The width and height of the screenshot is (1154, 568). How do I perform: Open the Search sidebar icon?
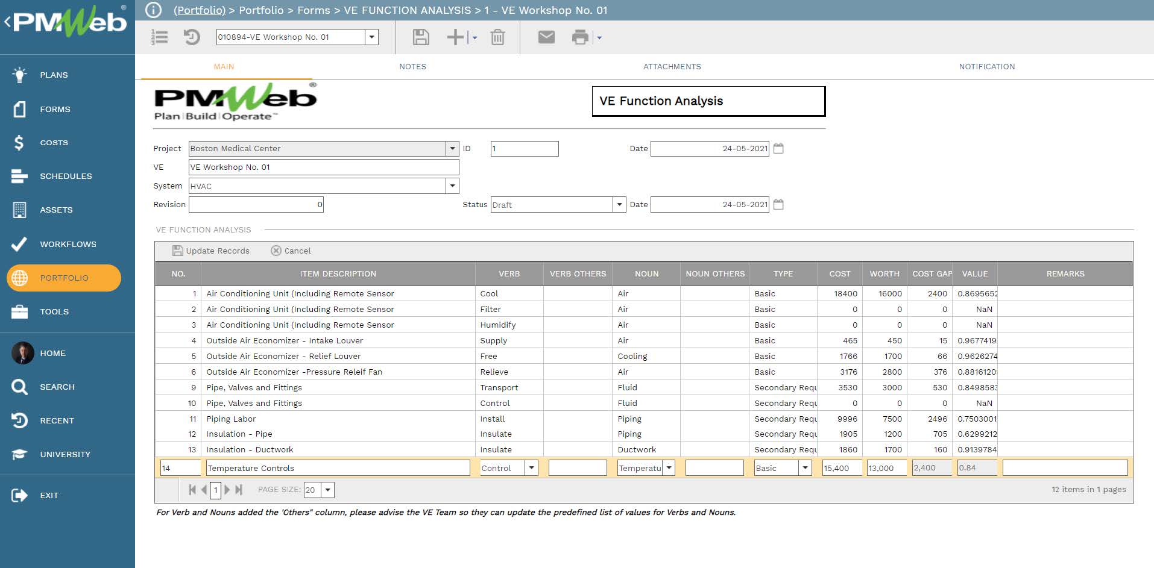click(x=57, y=387)
